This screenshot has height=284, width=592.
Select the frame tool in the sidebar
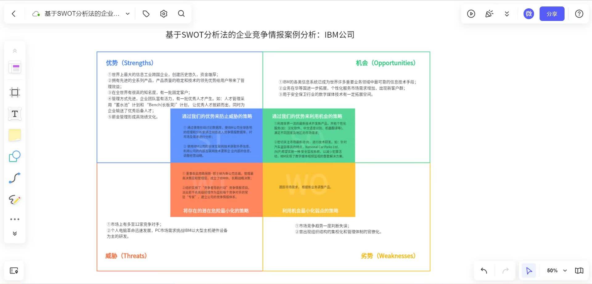coord(14,92)
